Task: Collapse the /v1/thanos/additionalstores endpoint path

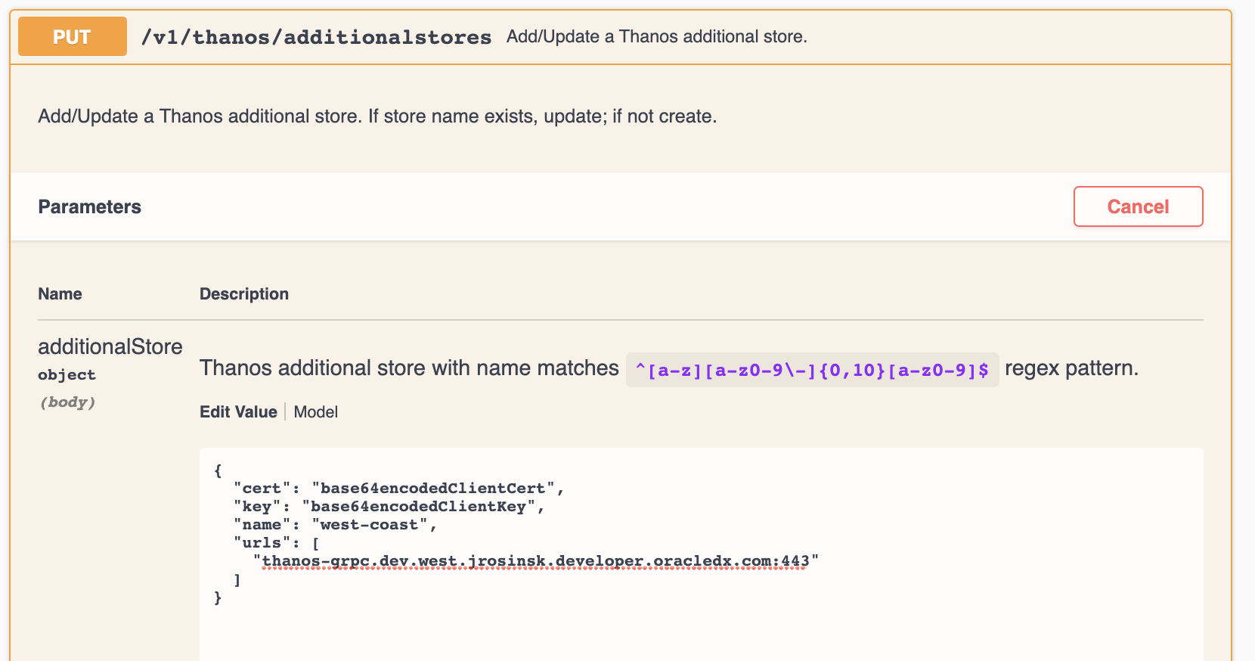Action: pyautogui.click(x=316, y=37)
